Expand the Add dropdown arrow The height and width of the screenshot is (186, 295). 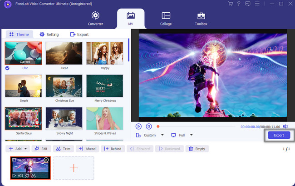(25, 149)
